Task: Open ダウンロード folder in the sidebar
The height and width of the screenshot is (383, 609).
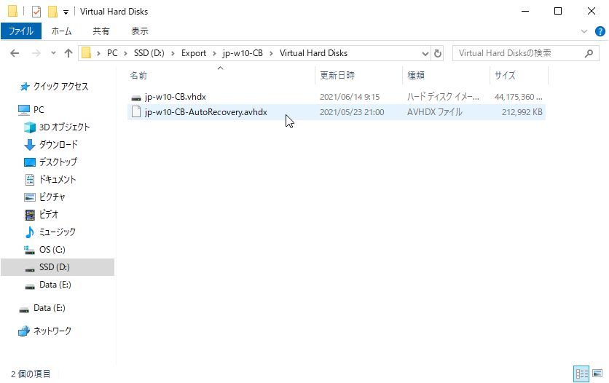Action: pos(58,144)
